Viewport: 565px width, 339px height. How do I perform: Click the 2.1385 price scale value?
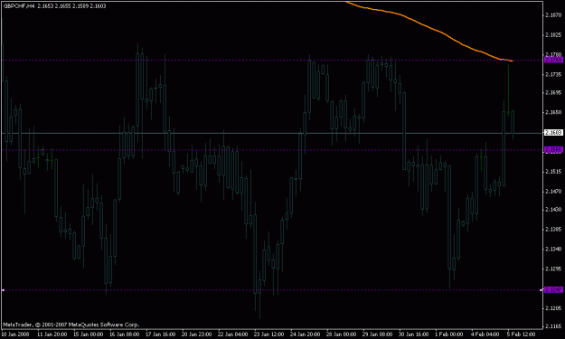tap(553, 229)
